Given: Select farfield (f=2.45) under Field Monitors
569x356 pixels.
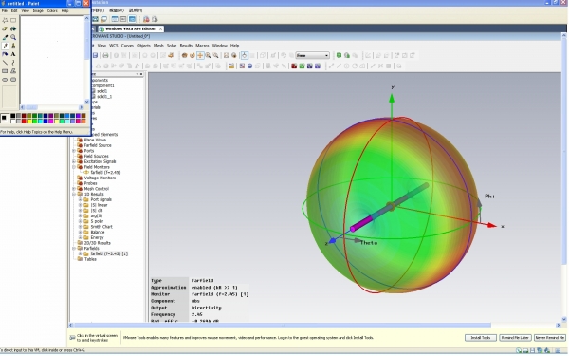Looking at the screenshot, I should [x=105, y=173].
